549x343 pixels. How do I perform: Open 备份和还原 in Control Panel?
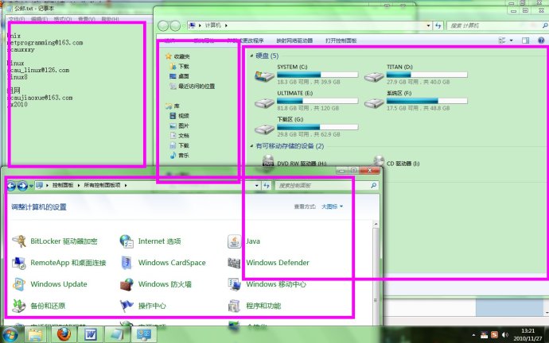(x=38, y=306)
